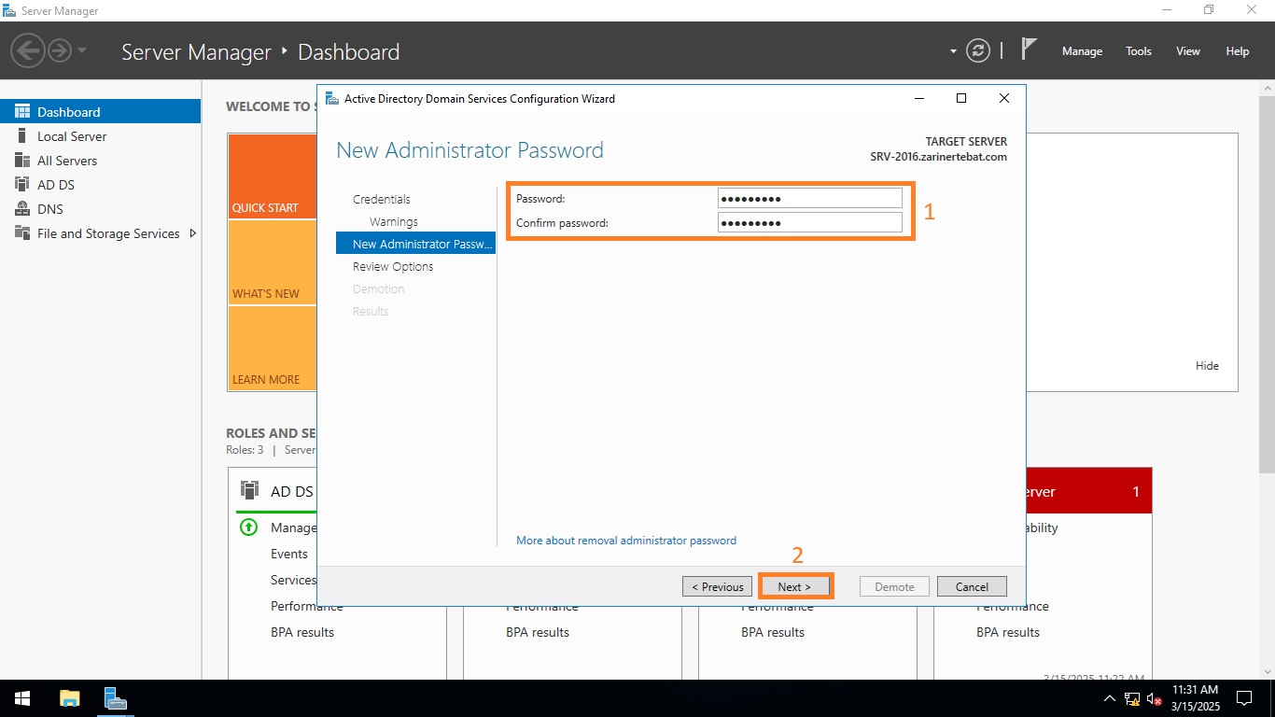
Task: Click the wizard title bar icon
Action: point(332,98)
